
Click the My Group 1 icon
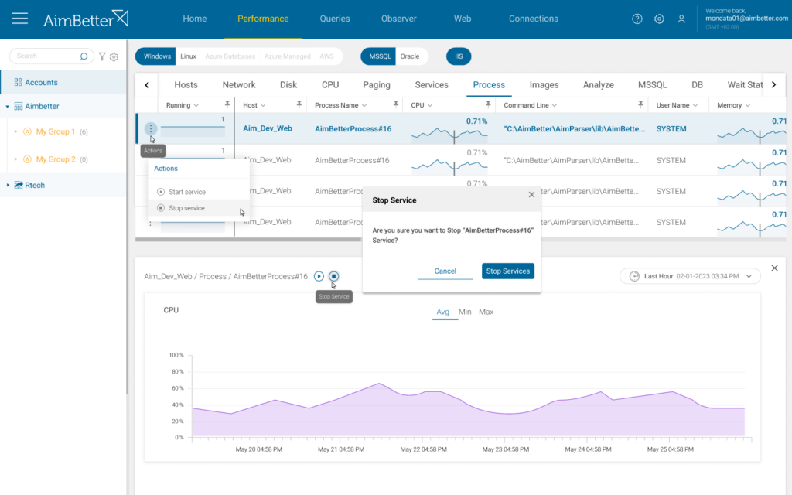(27, 131)
